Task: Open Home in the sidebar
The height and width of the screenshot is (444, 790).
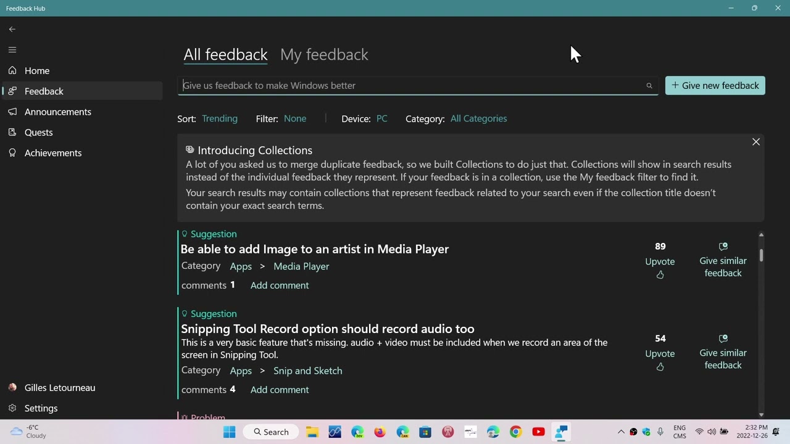Action: click(81, 71)
